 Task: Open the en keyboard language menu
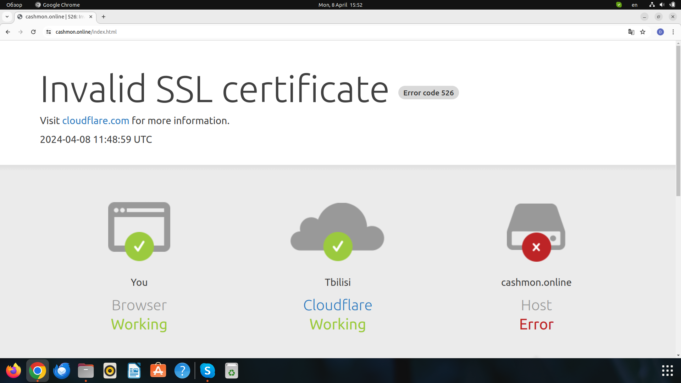[635, 5]
